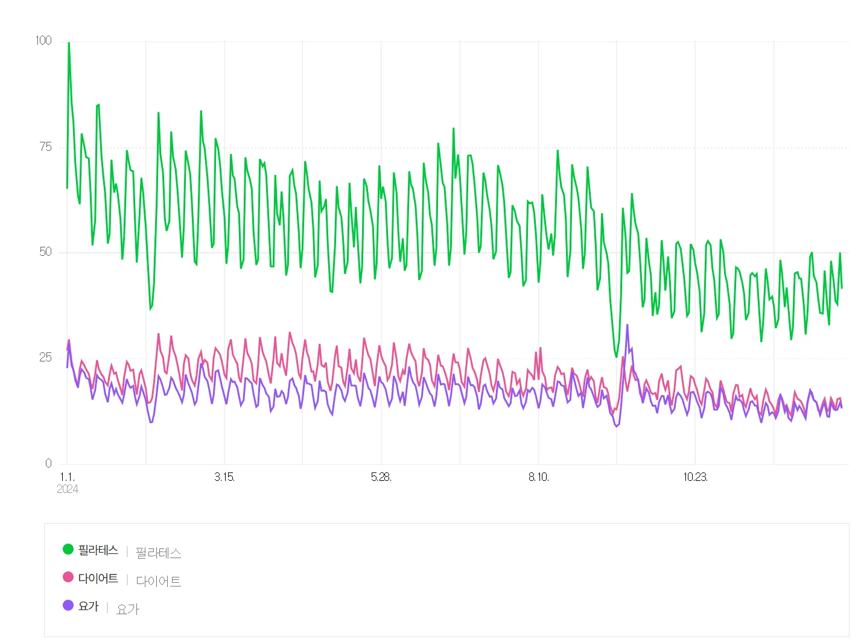
Task: Click the 100 value on the y-axis
Action: [43, 40]
